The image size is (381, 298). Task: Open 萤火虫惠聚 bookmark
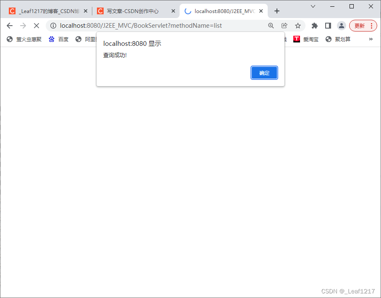click(24, 39)
